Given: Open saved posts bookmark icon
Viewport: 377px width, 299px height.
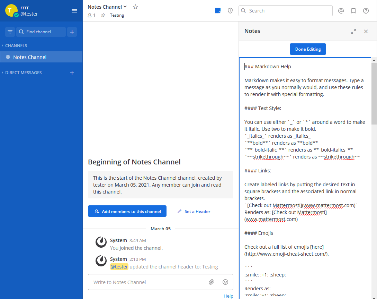Looking at the screenshot, I should pyautogui.click(x=353, y=11).
